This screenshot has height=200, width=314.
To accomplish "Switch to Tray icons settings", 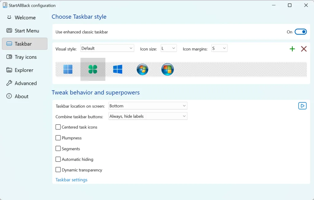I will (25, 57).
